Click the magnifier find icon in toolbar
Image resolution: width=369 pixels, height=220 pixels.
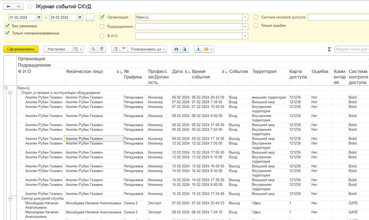93,49
